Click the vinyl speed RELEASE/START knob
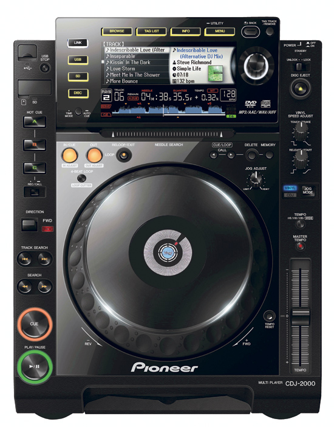 [301, 159]
